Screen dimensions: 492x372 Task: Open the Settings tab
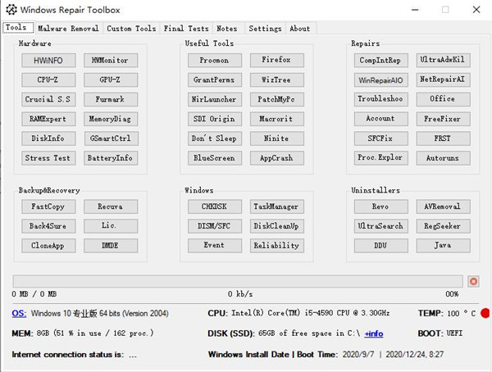click(265, 29)
